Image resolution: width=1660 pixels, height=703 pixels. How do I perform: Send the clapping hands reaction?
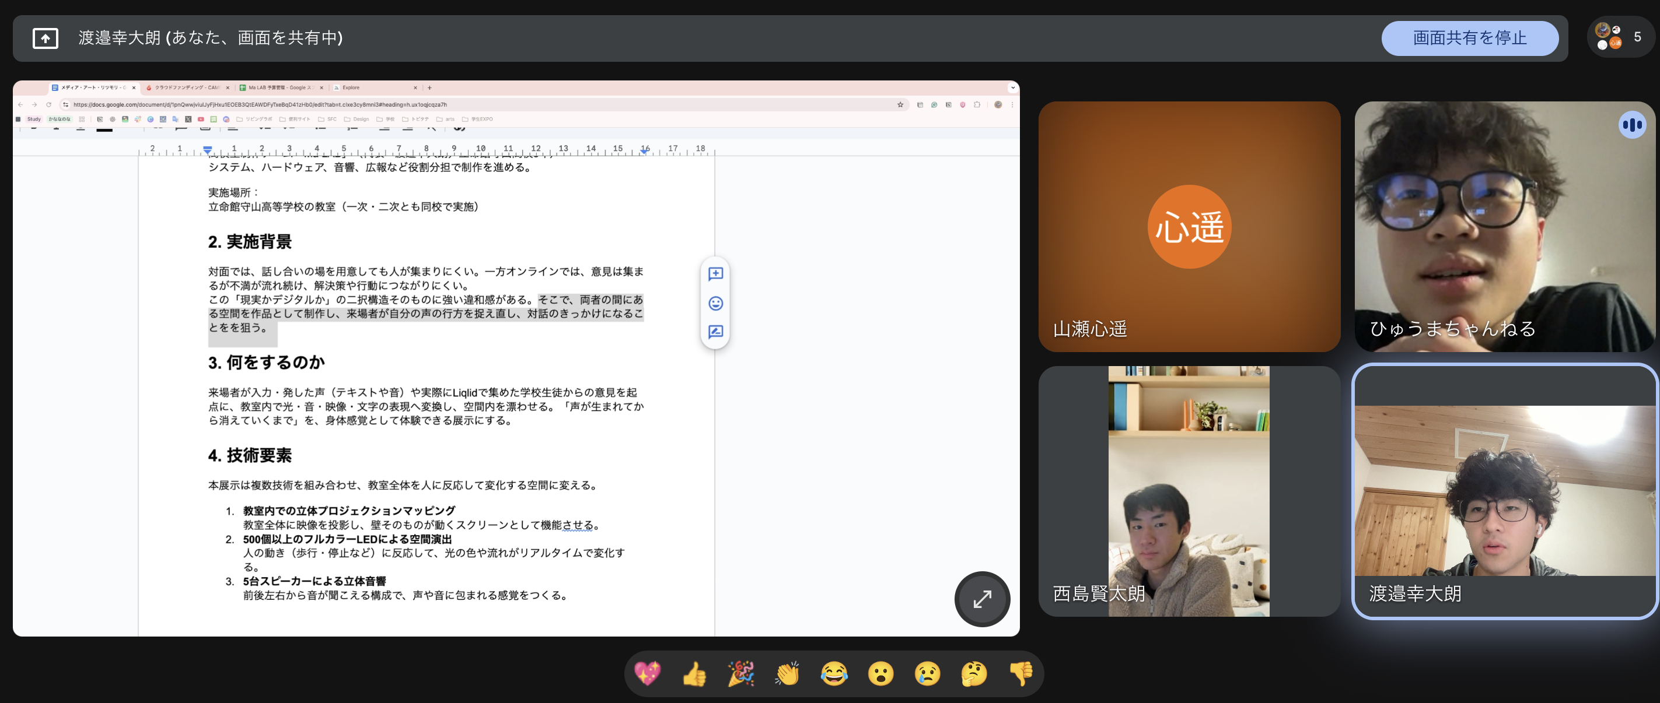pos(788,674)
